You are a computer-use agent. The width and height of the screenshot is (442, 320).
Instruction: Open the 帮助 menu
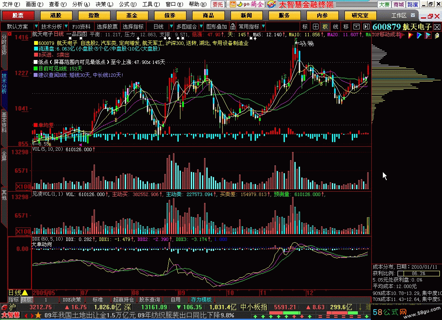point(197,4)
